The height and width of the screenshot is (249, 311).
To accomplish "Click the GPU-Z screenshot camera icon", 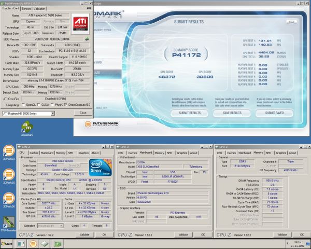I will [89, 8].
